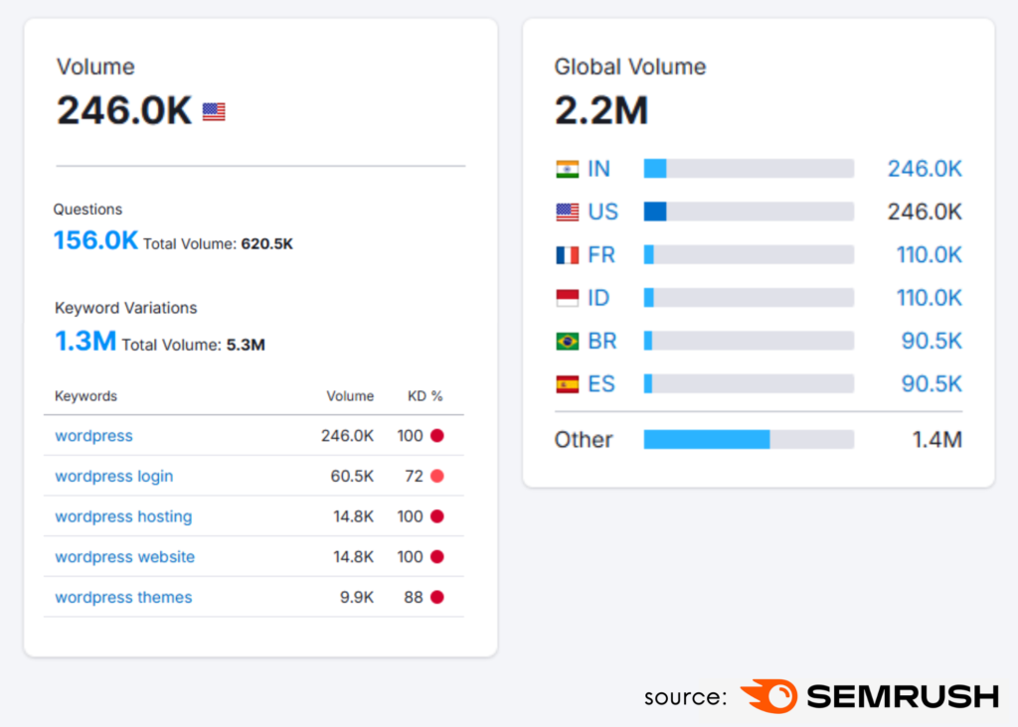The width and height of the screenshot is (1018, 727).
Task: Click the US volume bar
Action: tap(748, 212)
